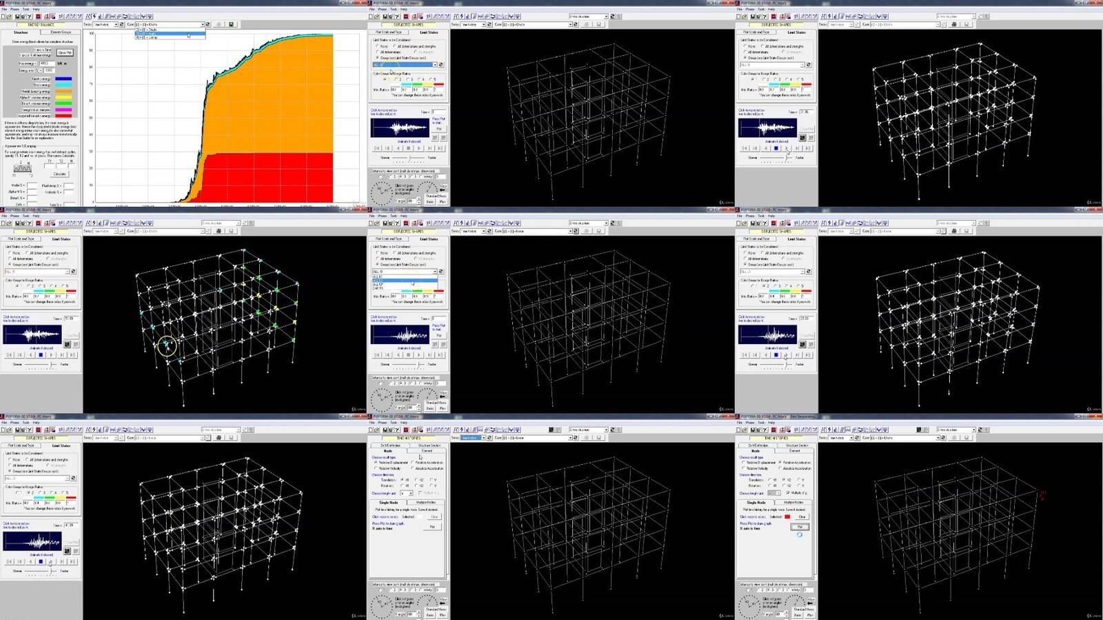Click jump-to-end animation button in open-list window
Viewport: 1103px width, 620px height.
point(440,355)
